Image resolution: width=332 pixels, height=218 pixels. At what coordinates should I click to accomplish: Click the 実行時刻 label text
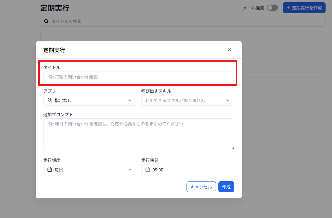(150, 160)
